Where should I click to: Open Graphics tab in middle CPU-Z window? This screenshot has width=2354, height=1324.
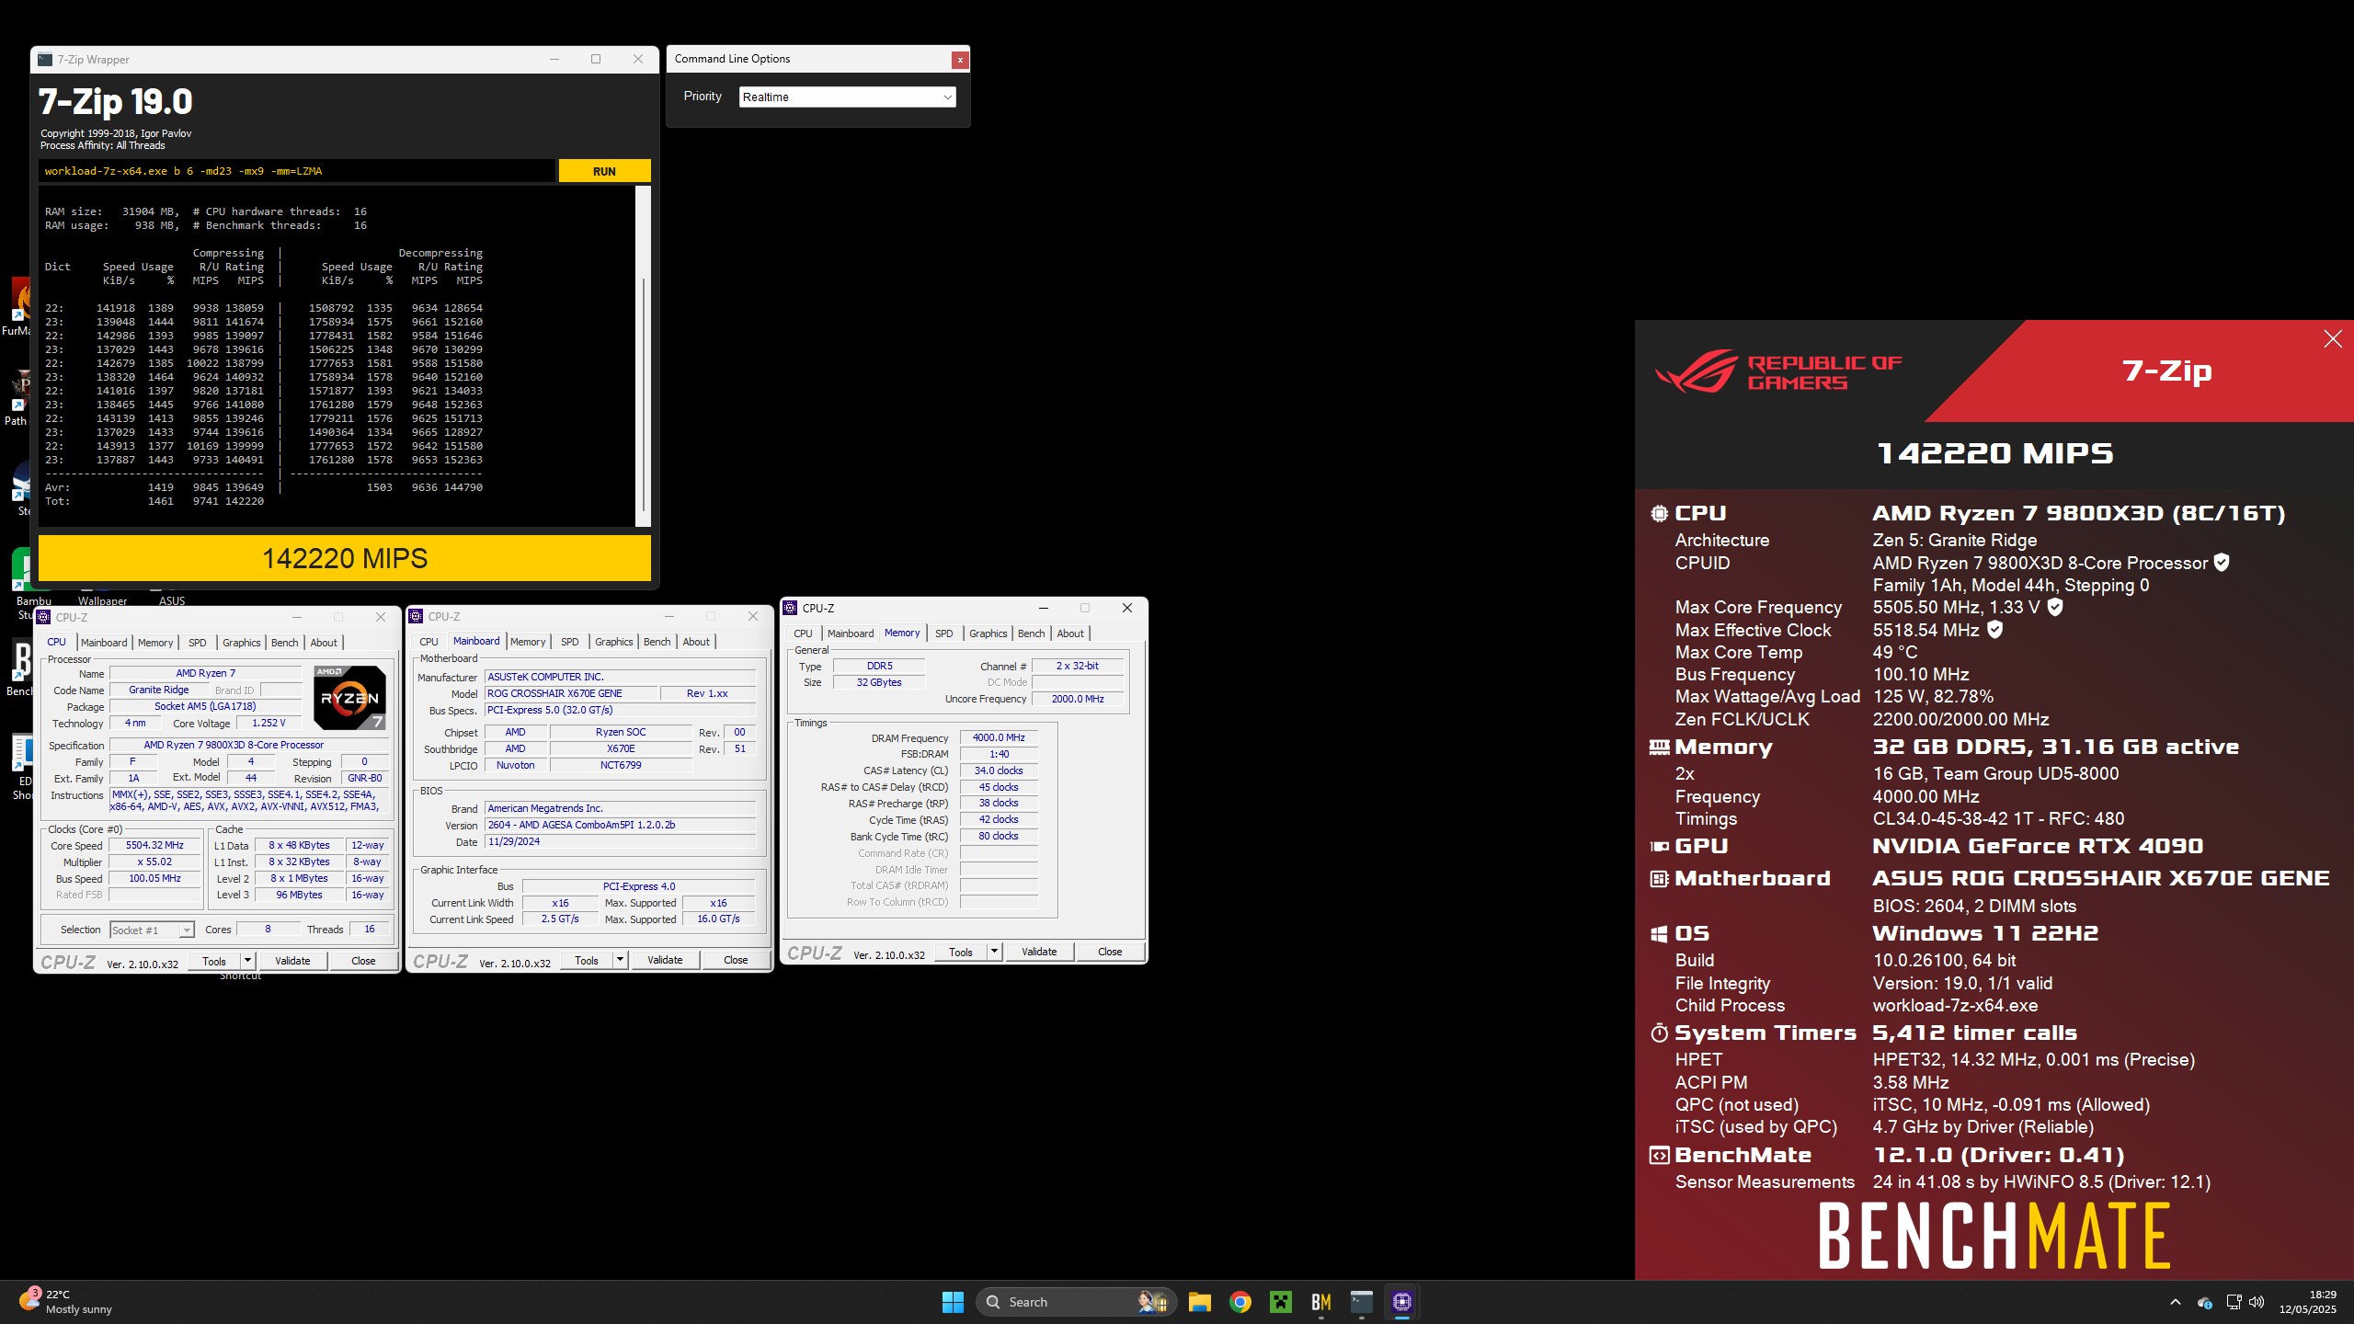[x=613, y=642]
